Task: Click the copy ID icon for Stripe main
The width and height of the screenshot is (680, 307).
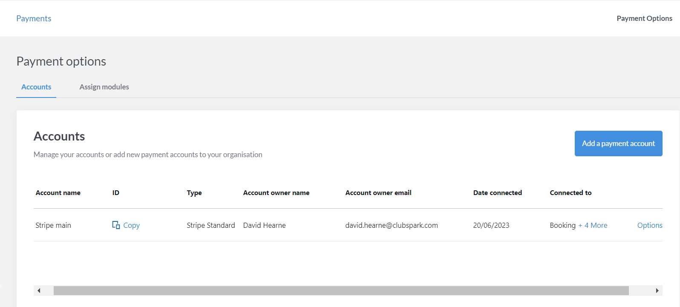Action: 116,225
